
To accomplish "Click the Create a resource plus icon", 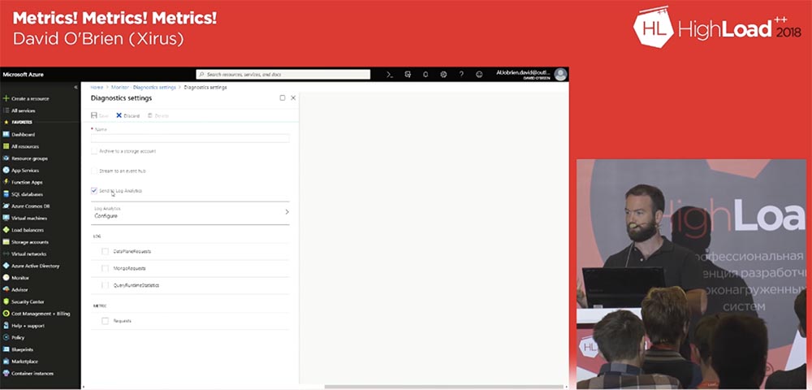I will pyautogui.click(x=6, y=98).
